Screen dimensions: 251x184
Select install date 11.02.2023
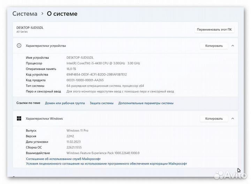coord(74,142)
